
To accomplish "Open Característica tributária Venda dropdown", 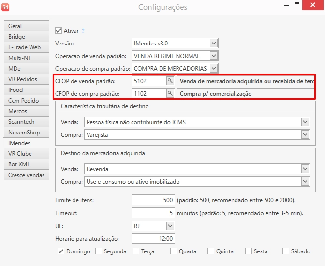I will (305, 122).
